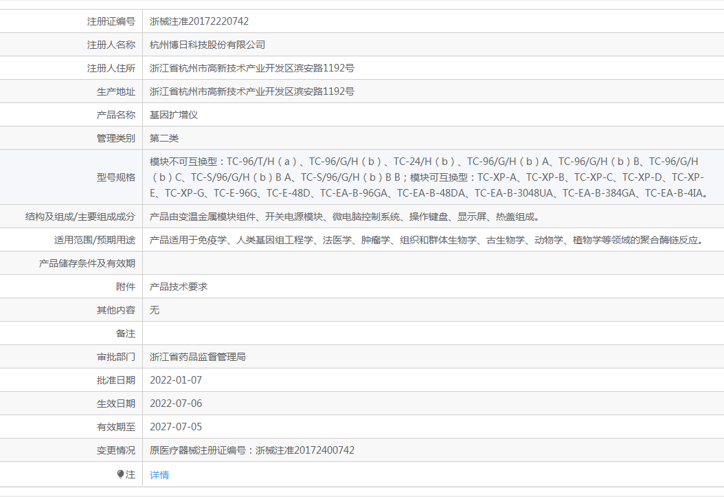724x497 pixels.
Task: Click the 产品储存条件及有效期 label
Action: [87, 263]
